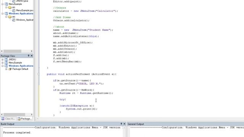244x137 pixels.
Task: Click the 'ta.setText("ODAYA, LEO M.");' line
Action: coord(82,84)
